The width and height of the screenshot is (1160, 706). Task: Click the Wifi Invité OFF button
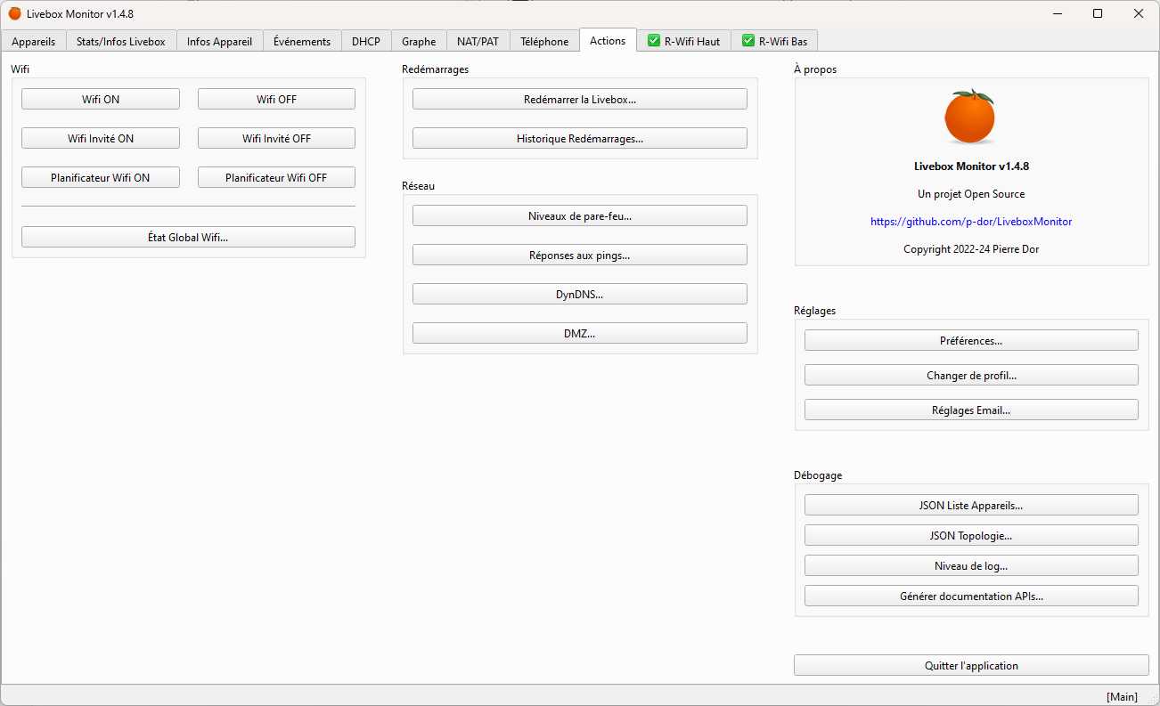point(276,138)
